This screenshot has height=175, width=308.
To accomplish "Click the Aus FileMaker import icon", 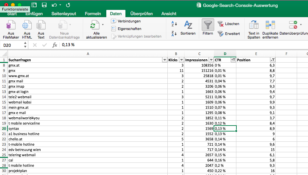I will [x=11, y=25].
